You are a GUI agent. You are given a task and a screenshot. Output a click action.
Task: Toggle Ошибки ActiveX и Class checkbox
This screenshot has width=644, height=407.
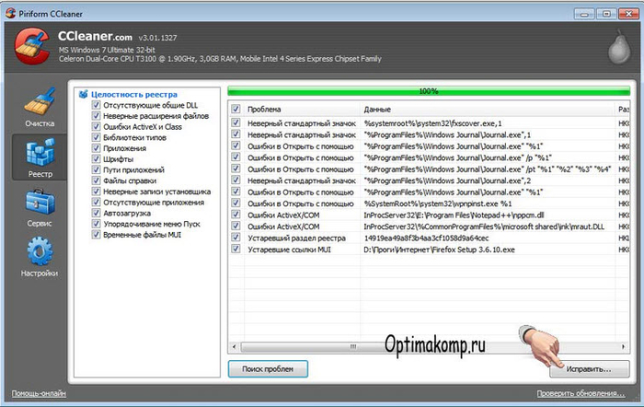pos(96,126)
